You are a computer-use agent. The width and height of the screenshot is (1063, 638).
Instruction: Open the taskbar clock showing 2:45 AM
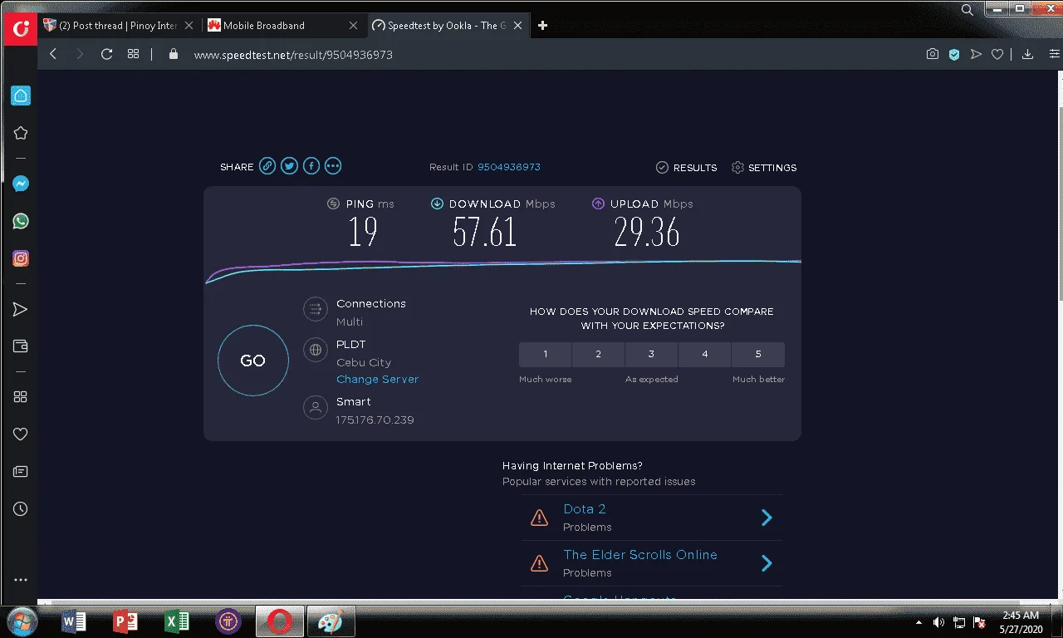[1021, 622]
